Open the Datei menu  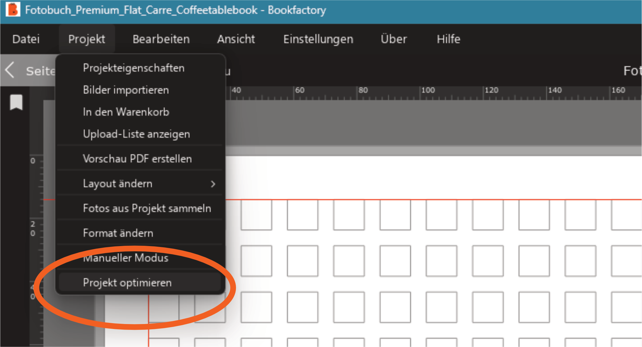(x=26, y=39)
